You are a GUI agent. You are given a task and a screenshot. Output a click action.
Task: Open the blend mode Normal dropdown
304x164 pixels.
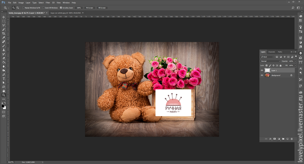(x=270, y=61)
